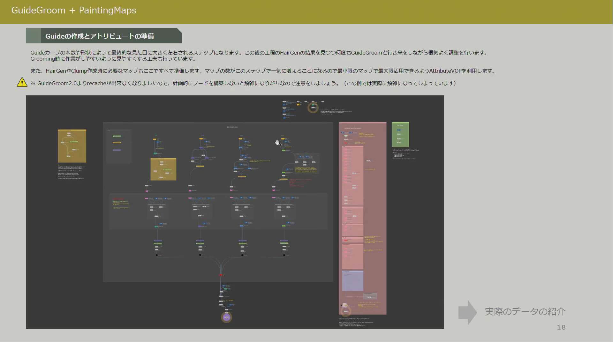
Task: Select the red merge node below the branches
Action: click(x=221, y=275)
